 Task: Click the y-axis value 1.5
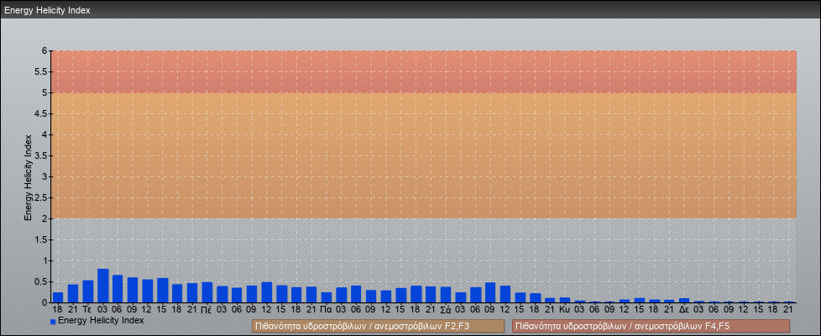pos(42,239)
